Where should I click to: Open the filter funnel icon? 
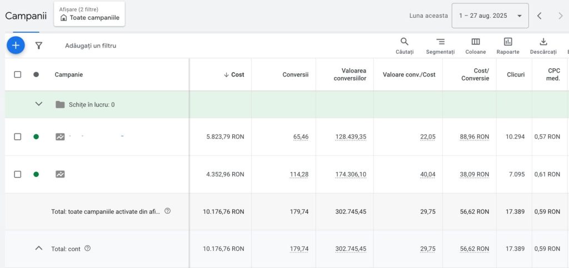(38, 45)
